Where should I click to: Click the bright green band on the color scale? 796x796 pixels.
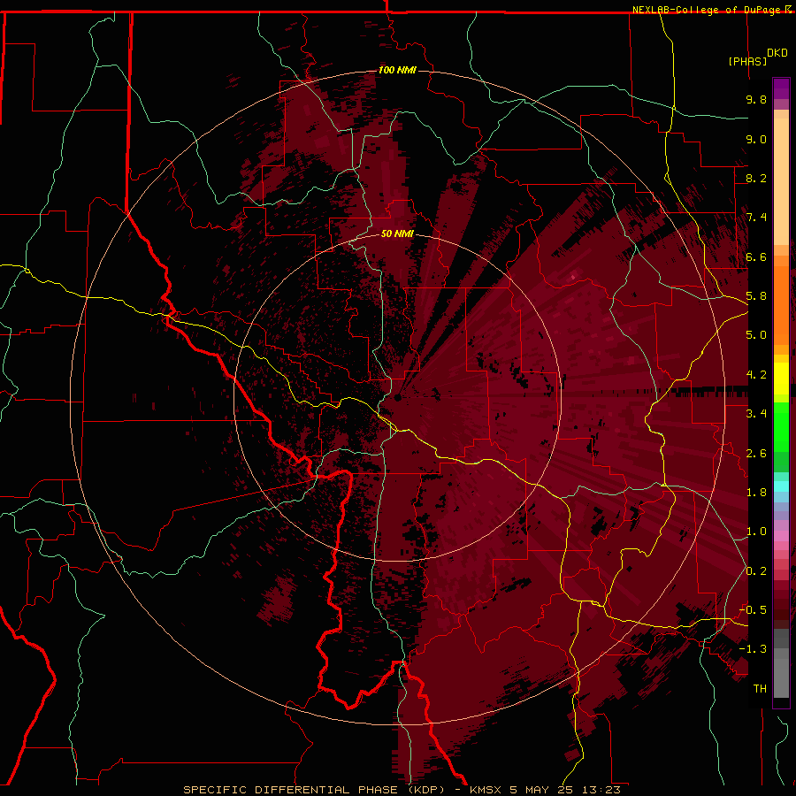coord(781,426)
